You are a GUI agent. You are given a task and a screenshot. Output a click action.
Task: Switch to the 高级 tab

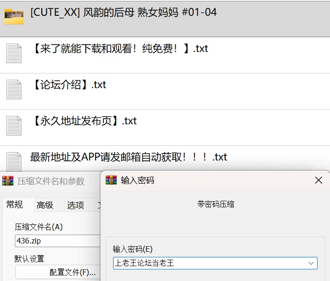(x=45, y=205)
